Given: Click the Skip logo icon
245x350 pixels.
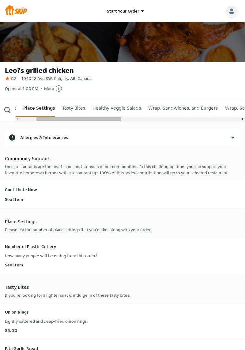Looking at the screenshot, I should tap(16, 10).
